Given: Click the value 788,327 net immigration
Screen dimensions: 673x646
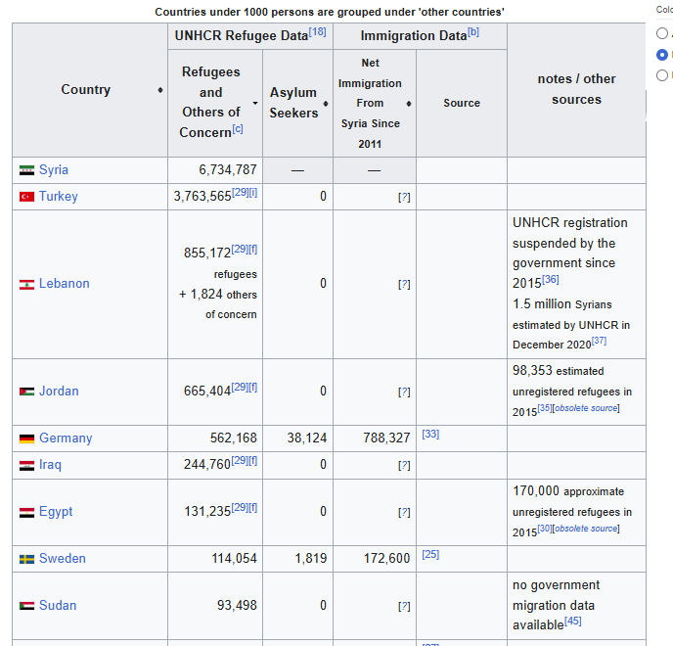Looking at the screenshot, I should (x=386, y=438).
